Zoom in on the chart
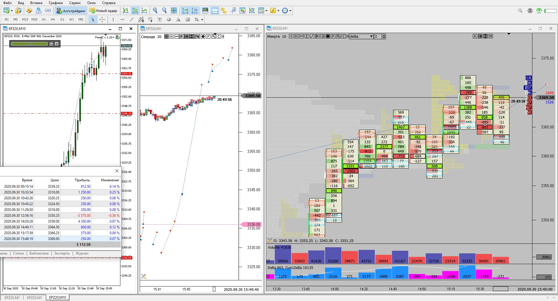 tap(155, 11)
